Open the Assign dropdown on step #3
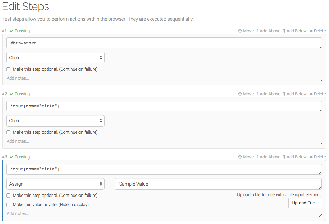Screen dimensions: 329x224 (55, 184)
